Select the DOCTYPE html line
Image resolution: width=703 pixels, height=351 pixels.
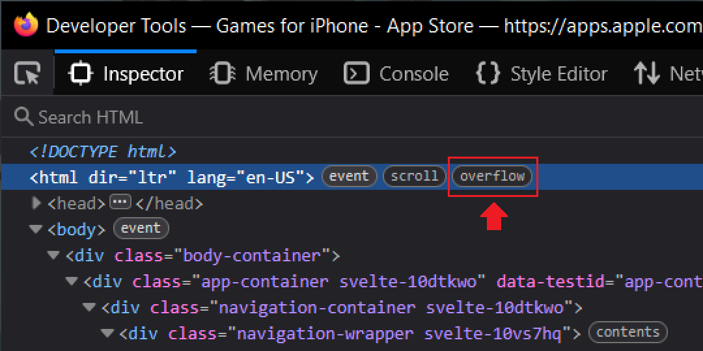tap(103, 151)
